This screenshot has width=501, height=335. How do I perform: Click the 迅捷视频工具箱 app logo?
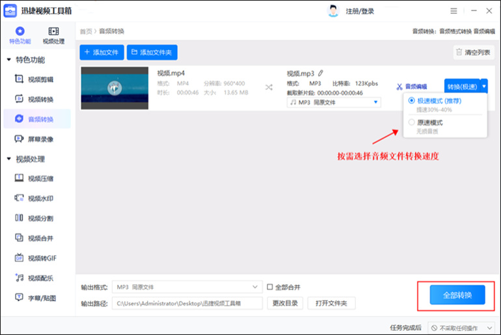pyautogui.click(x=10, y=11)
